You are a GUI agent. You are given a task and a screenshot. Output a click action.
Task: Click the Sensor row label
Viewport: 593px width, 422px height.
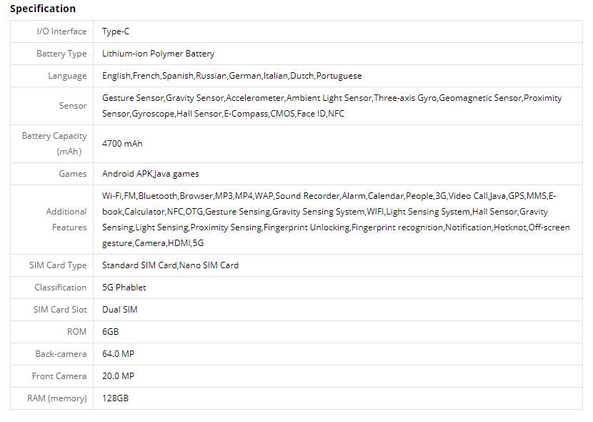73,106
